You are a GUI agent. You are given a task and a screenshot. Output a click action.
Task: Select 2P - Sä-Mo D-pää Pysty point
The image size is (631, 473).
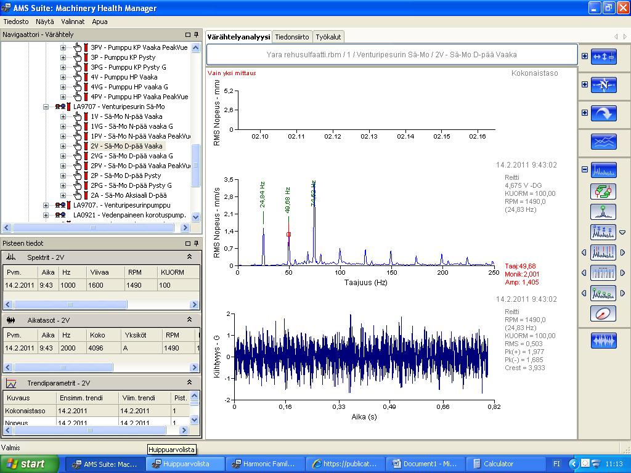(x=126, y=176)
